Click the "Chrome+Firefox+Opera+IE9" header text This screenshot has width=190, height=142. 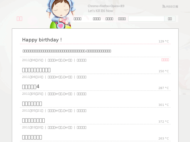coord(106,6)
